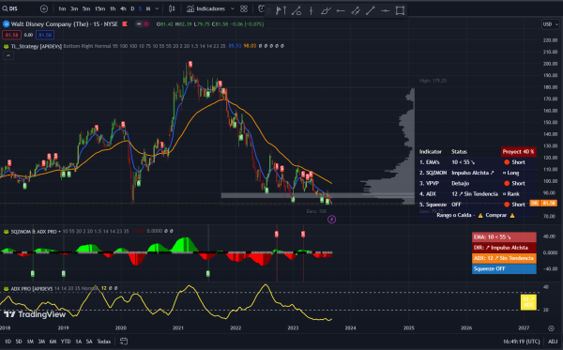Open the Indicadores panel

pyautogui.click(x=206, y=8)
